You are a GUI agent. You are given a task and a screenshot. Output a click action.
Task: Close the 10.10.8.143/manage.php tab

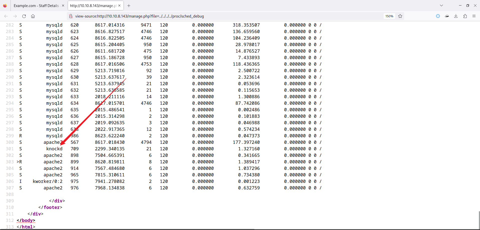click(119, 6)
